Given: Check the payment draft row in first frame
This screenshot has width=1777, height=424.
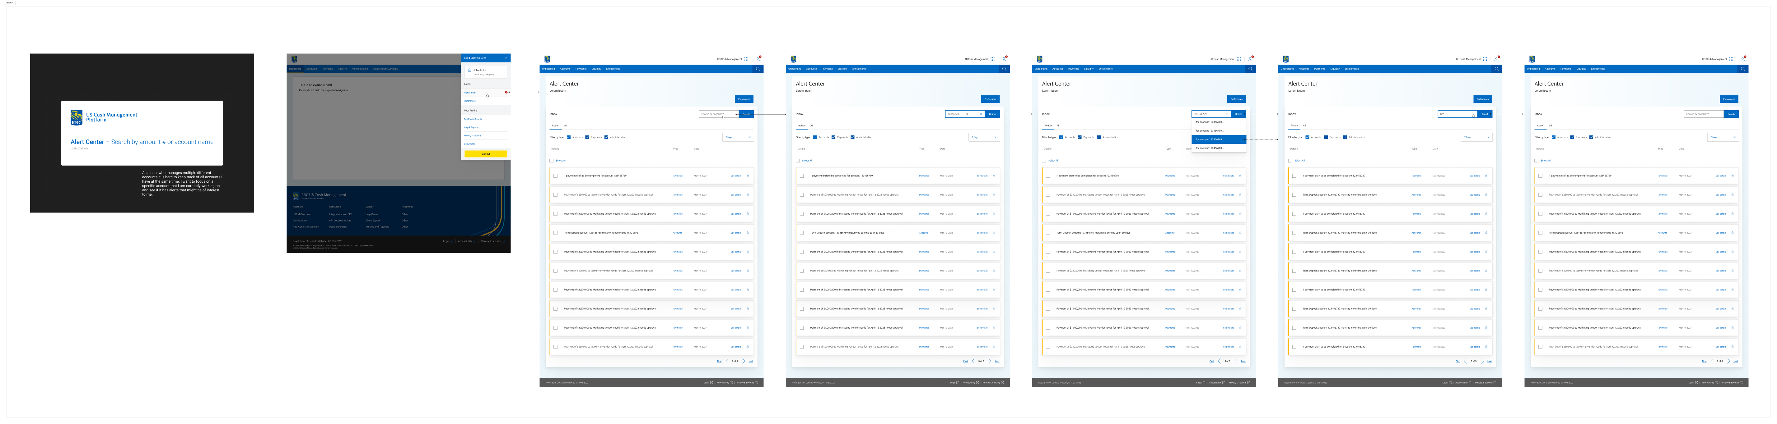Looking at the screenshot, I should point(555,176).
